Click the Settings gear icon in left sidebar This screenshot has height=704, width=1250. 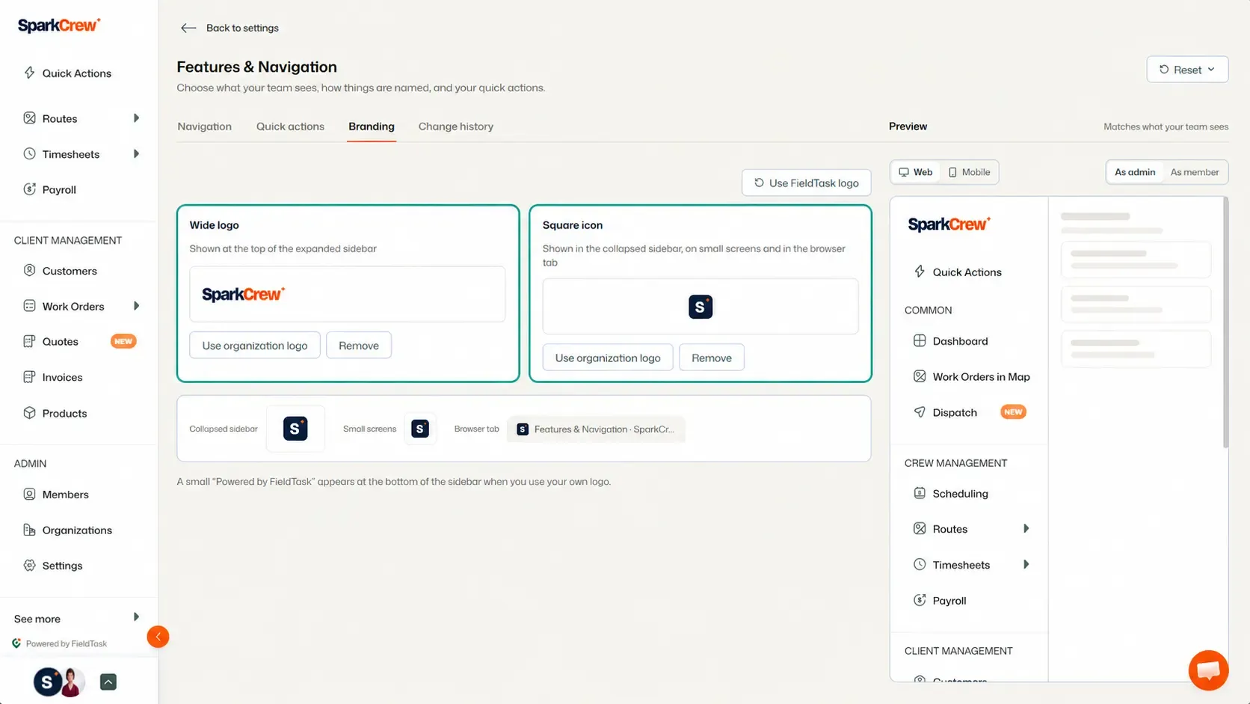[x=29, y=566]
